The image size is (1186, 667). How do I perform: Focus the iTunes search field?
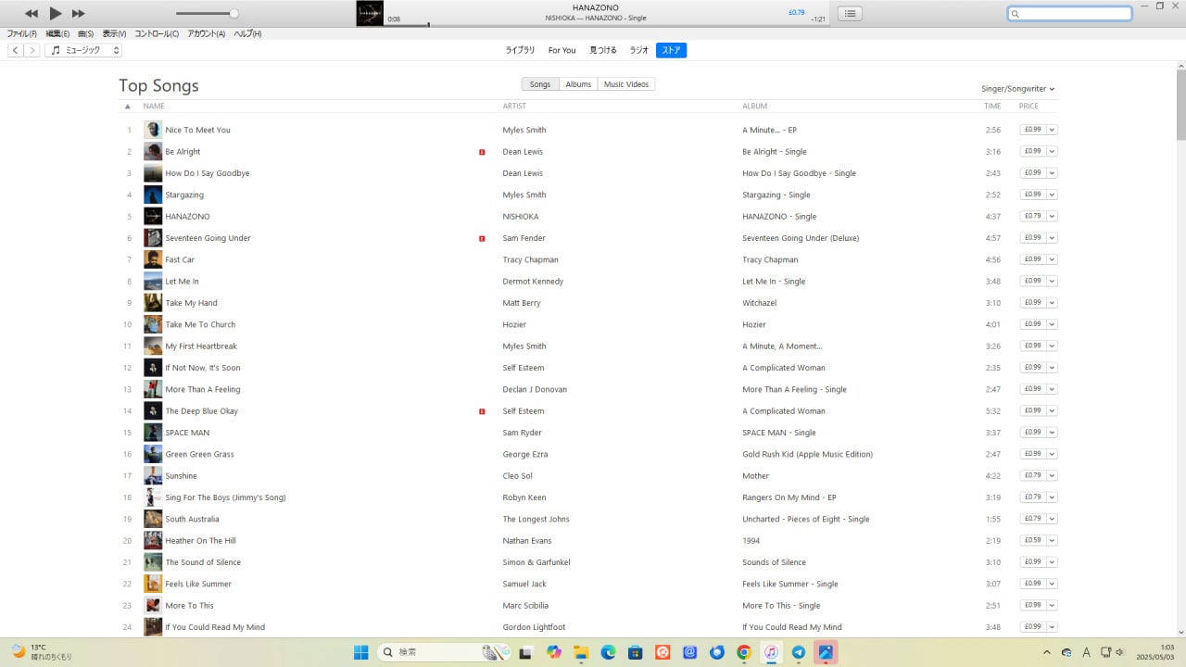pos(1070,14)
